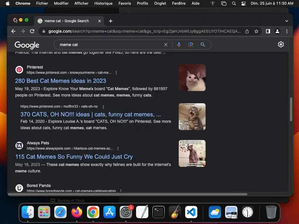This screenshot has width=299, height=224.
Task: Open Finder from the Dock
Action: point(28,212)
